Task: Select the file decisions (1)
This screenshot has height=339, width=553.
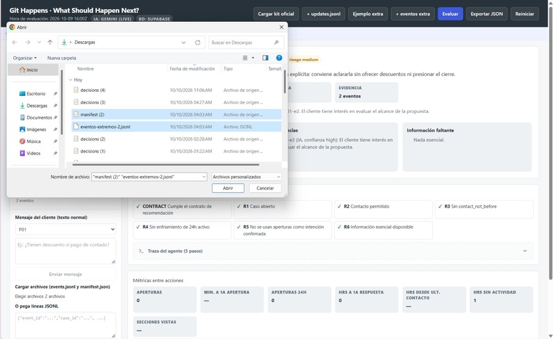Action: point(176,151)
